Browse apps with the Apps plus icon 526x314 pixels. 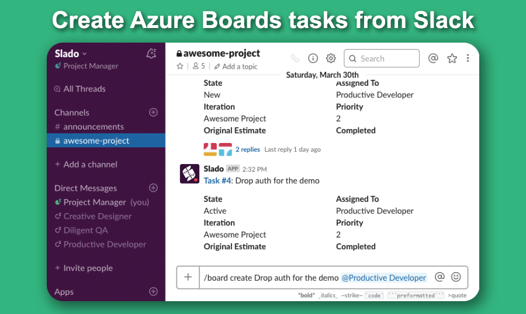pos(153,292)
